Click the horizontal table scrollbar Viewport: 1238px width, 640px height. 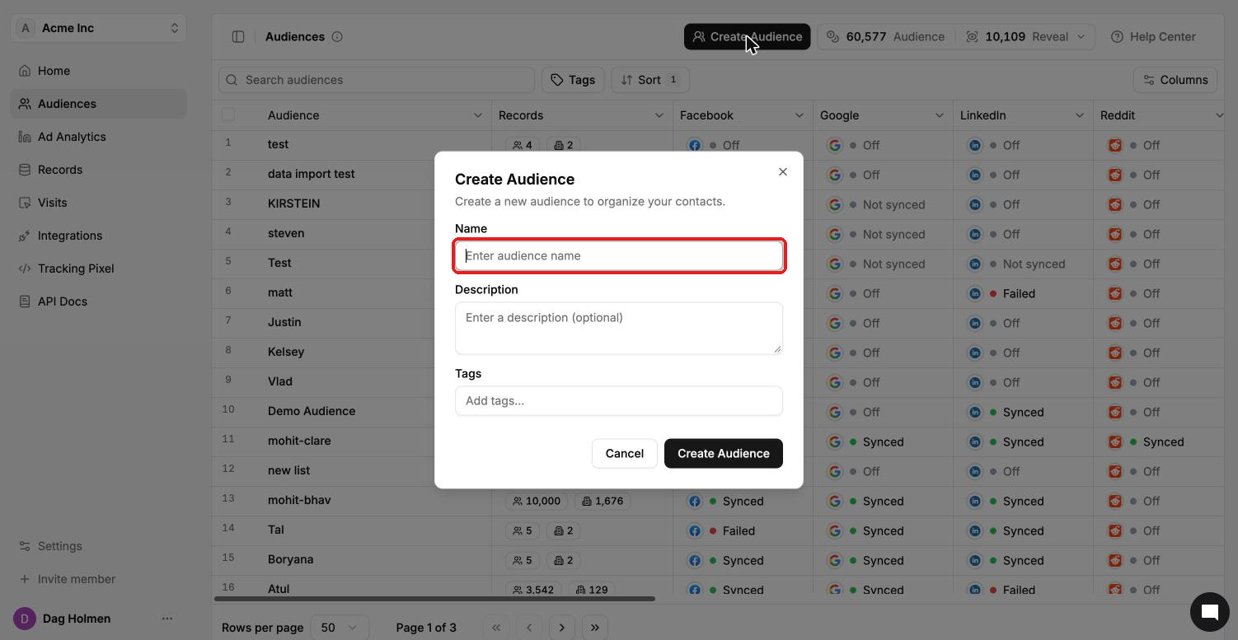tap(434, 599)
